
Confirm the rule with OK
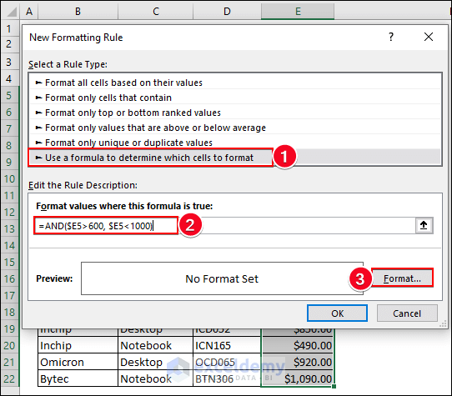[x=337, y=313]
